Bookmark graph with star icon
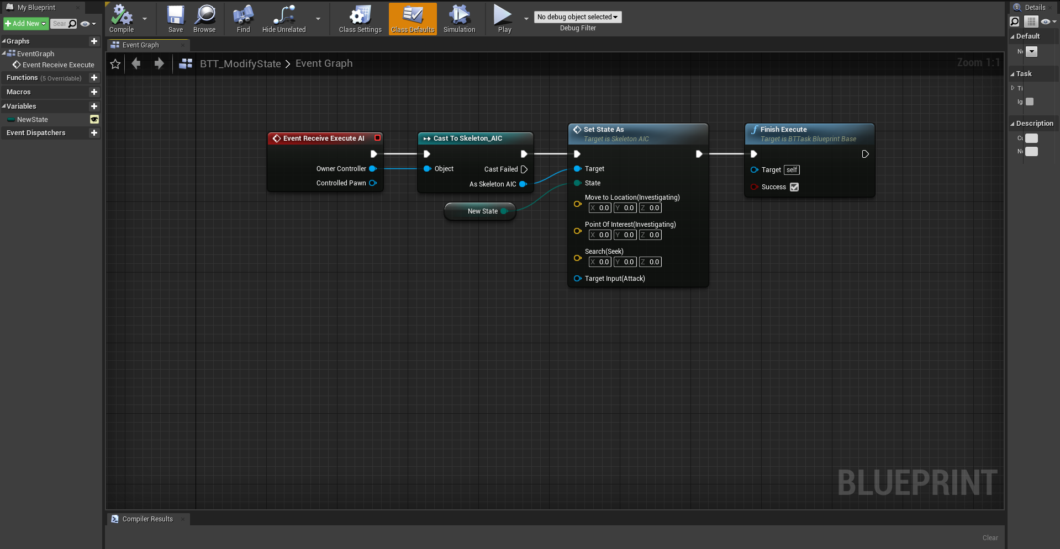This screenshot has width=1060, height=549. click(115, 64)
